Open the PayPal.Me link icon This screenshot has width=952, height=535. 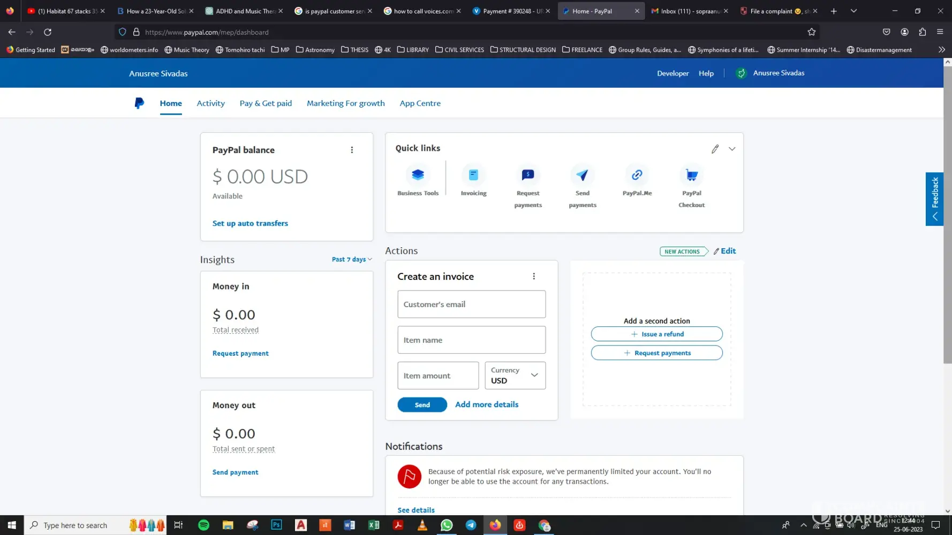pyautogui.click(x=637, y=175)
